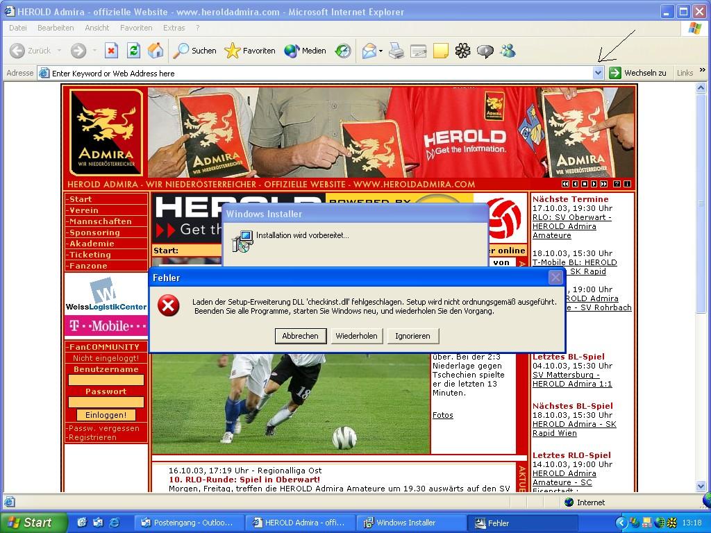The image size is (711, 533).
Task: Click the Medien toolbar button
Action: (305, 51)
